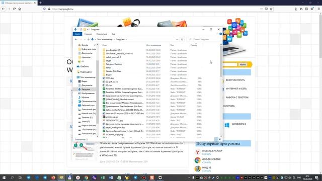The width and height of the screenshot is (322, 181).
Task: Select the articles.sql.gz file
Action: click(x=112, y=117)
